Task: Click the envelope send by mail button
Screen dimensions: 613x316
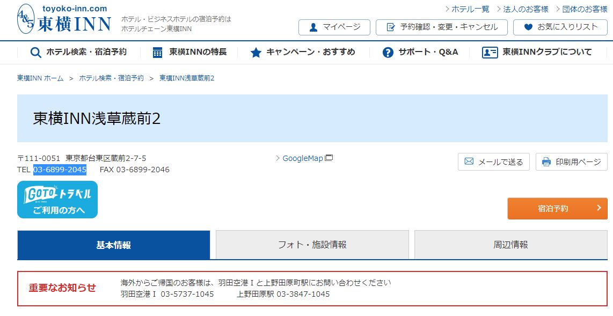Action: tap(493, 161)
